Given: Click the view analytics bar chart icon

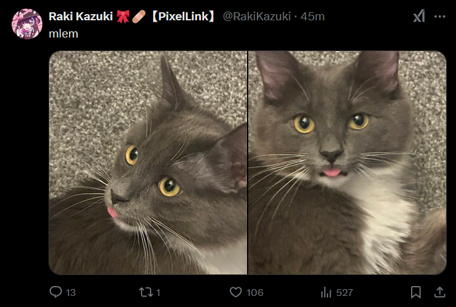Looking at the screenshot, I should pyautogui.click(x=326, y=292).
